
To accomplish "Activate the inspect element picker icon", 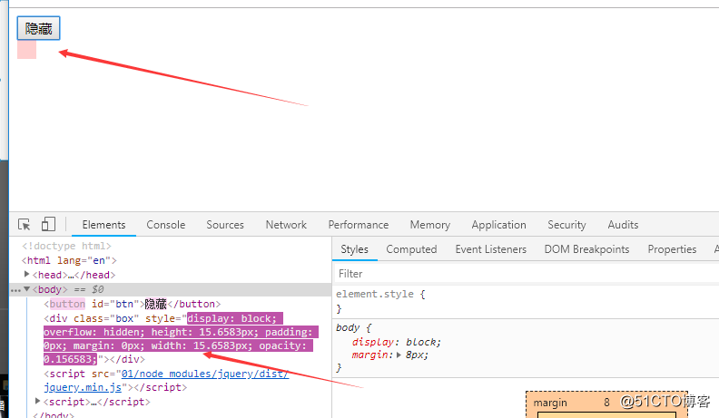I will tap(25, 224).
